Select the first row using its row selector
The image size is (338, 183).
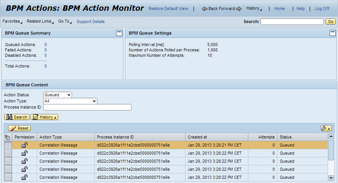tap(8, 145)
